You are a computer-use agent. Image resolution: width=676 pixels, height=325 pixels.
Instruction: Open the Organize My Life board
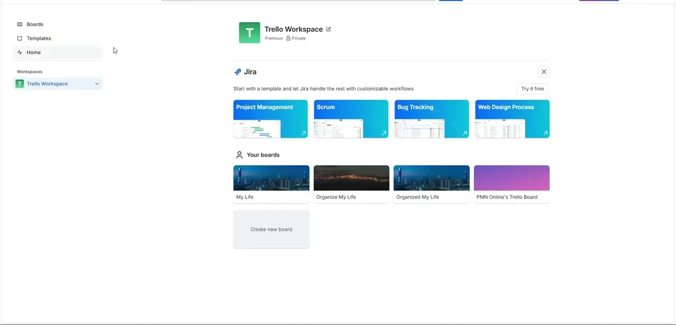tap(351, 184)
